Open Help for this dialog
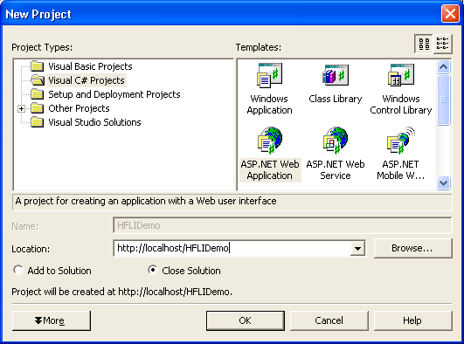The height and width of the screenshot is (344, 464). pyautogui.click(x=412, y=320)
